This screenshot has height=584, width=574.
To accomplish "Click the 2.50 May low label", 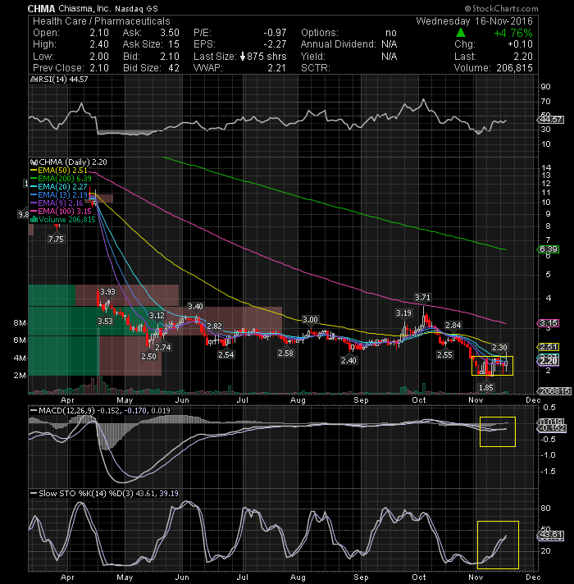I will click(148, 357).
